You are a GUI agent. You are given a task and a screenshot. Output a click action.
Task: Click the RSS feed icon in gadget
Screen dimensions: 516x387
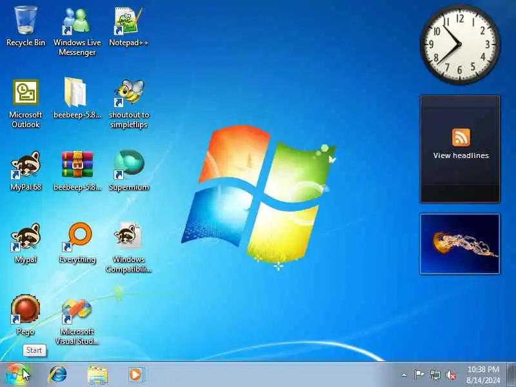pyautogui.click(x=461, y=137)
